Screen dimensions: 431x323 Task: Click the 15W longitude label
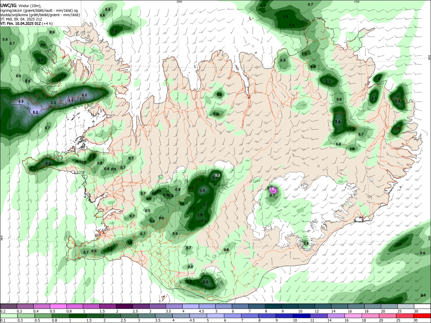(x=357, y=2)
